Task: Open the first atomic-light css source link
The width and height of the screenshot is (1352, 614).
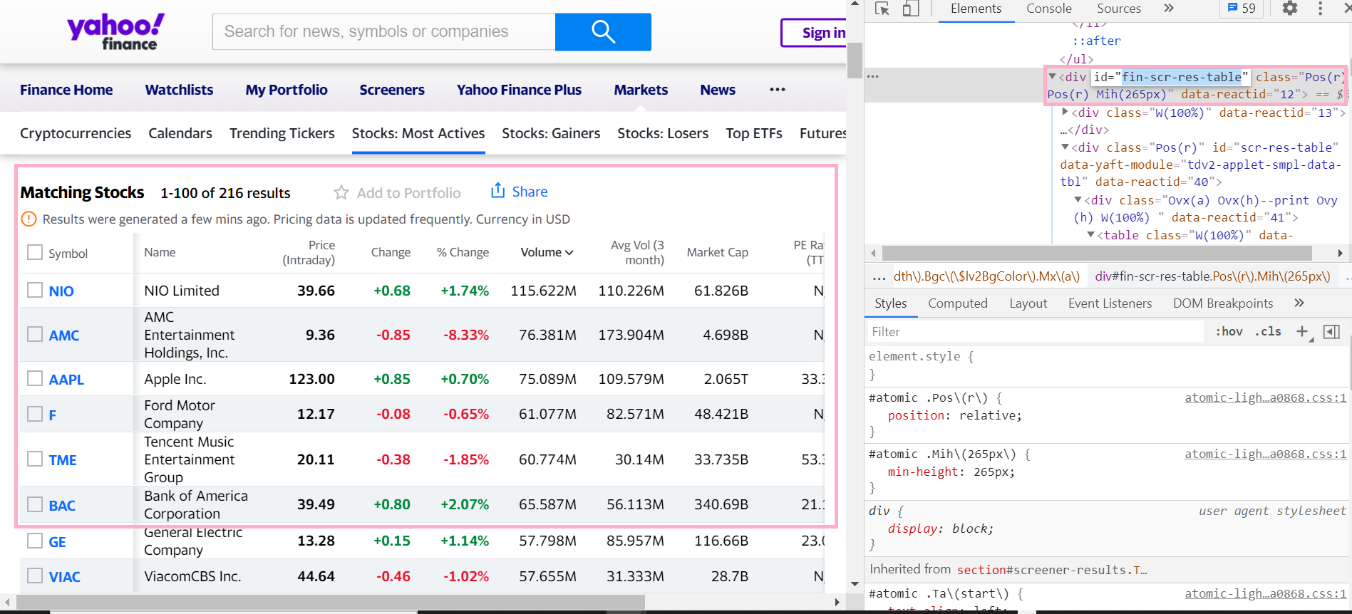Action: tap(1265, 397)
